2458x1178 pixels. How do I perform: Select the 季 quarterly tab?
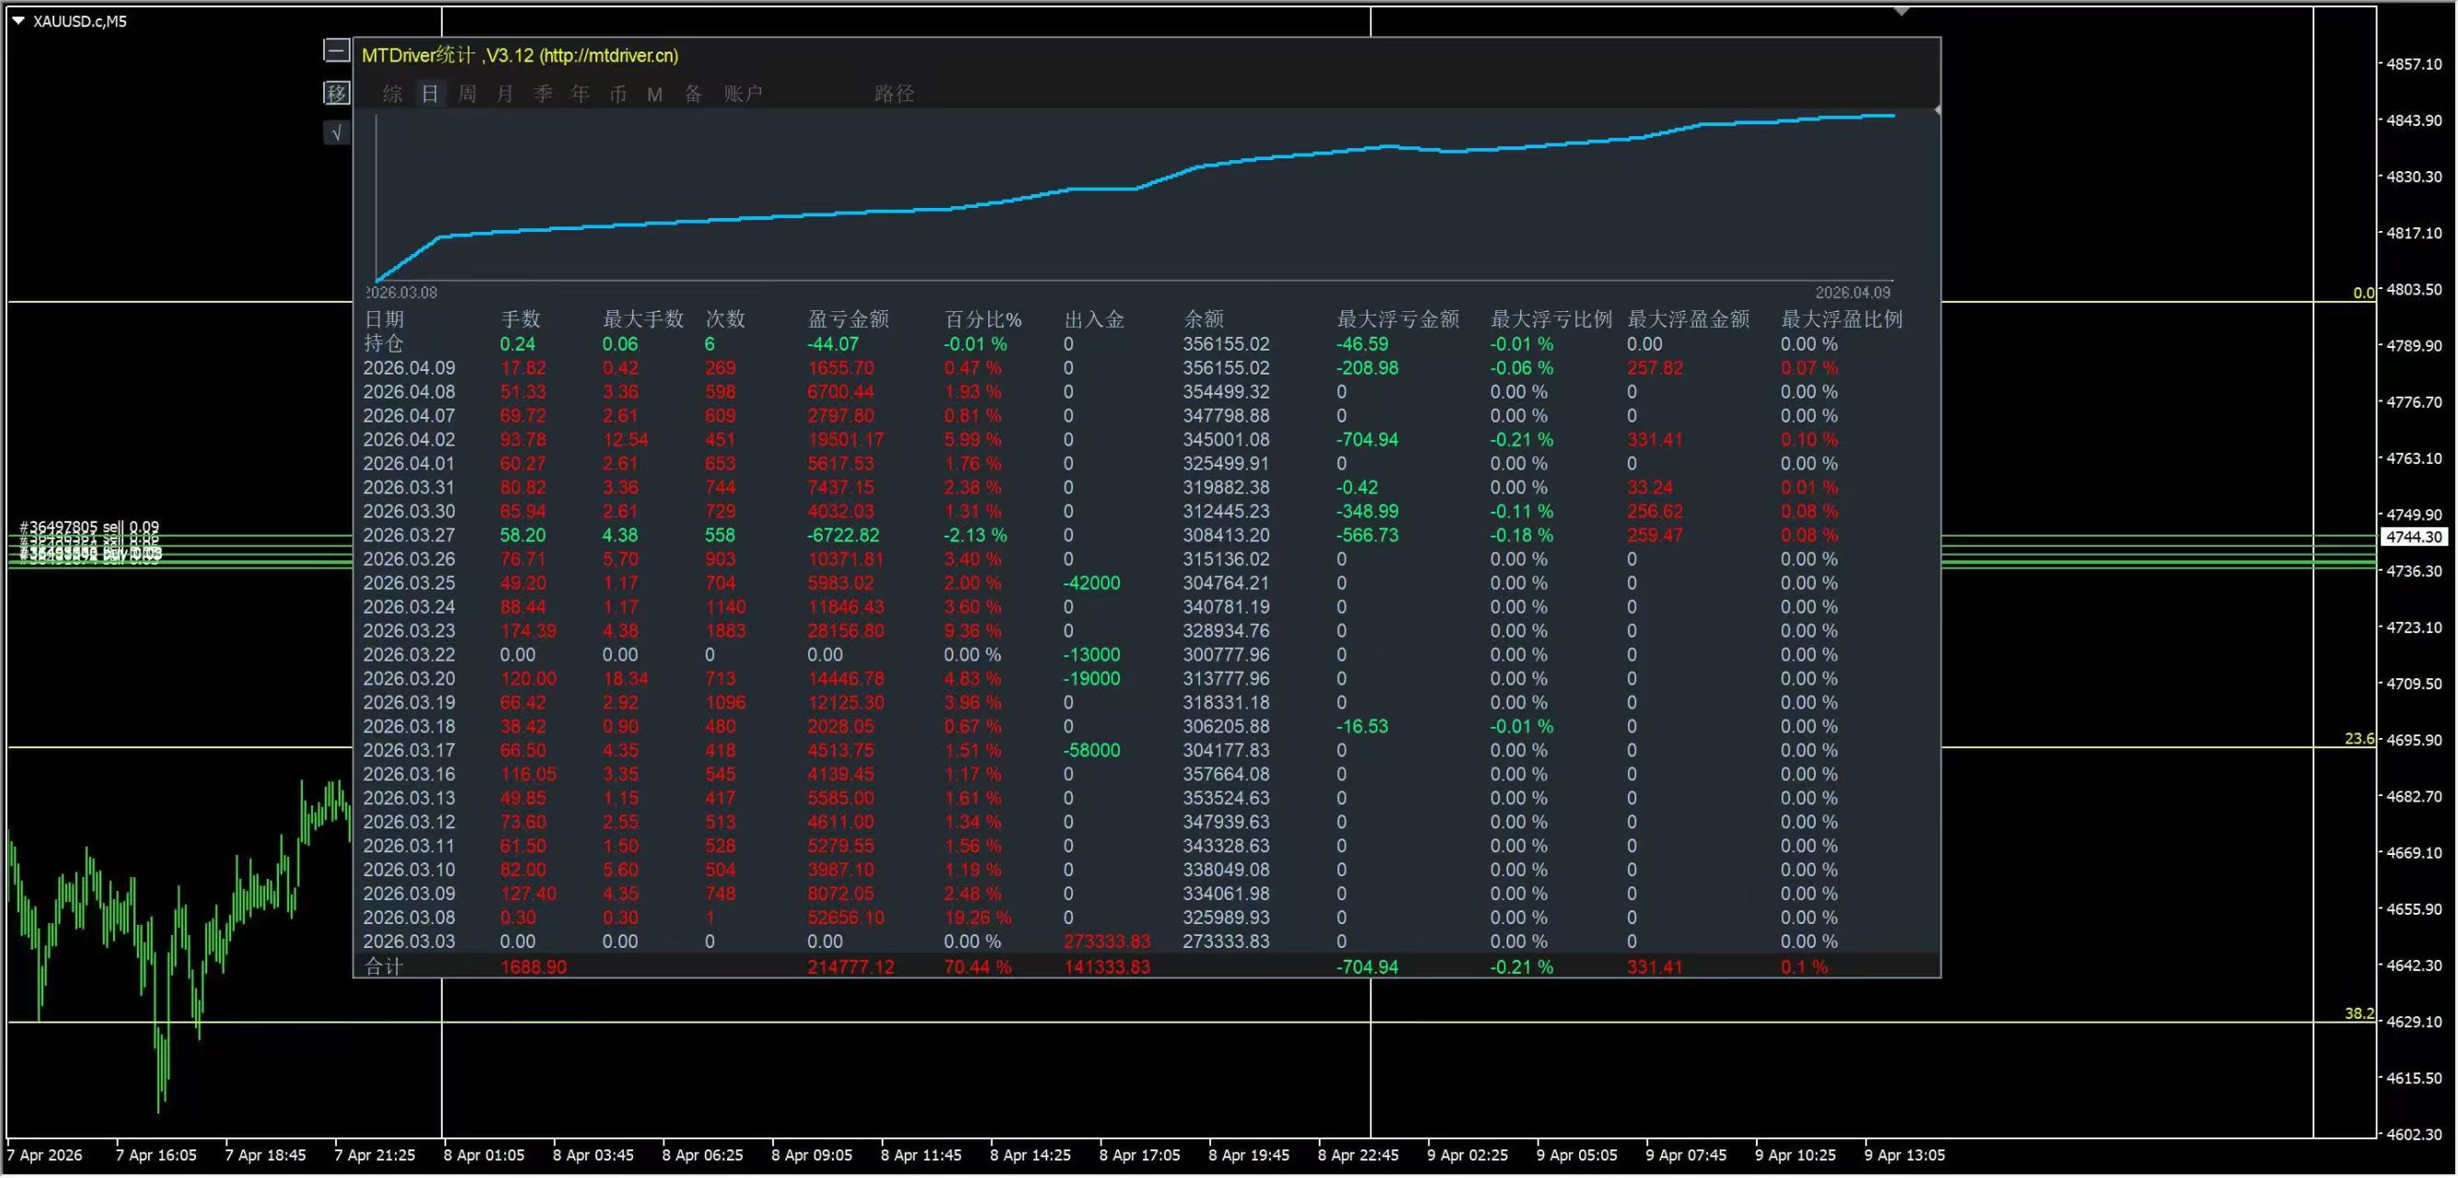point(543,94)
